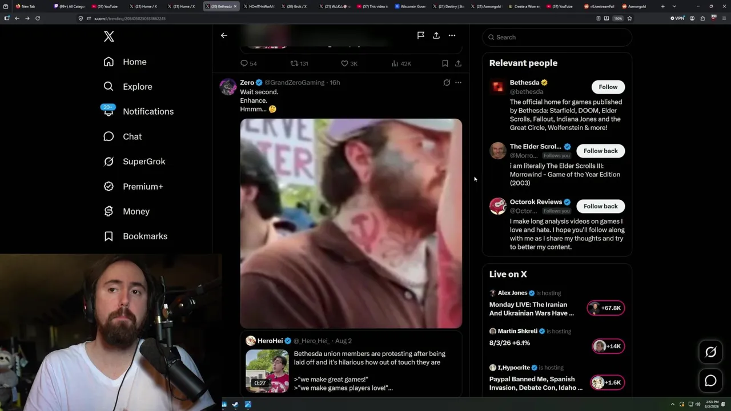
Task: Go to Home in the sidebar
Action: point(125,62)
